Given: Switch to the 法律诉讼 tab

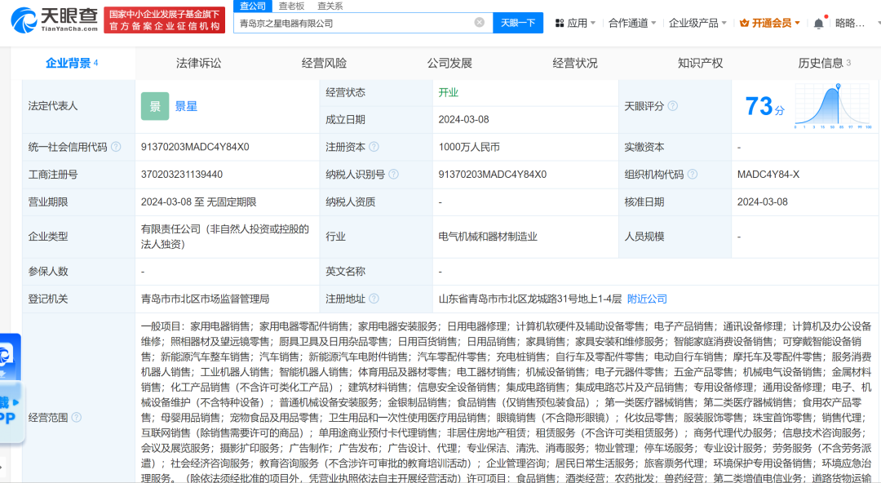Looking at the screenshot, I should pyautogui.click(x=198, y=63).
